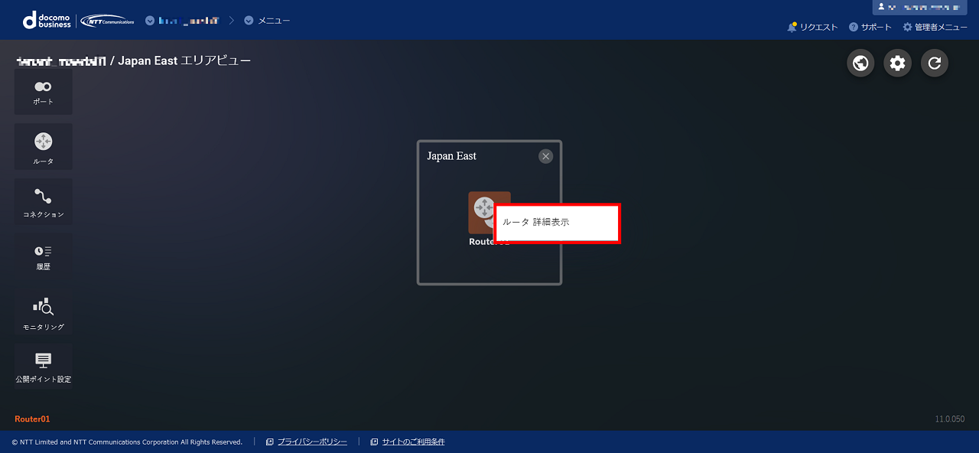Open settings via the gear icon
The height and width of the screenshot is (453, 979).
[897, 63]
